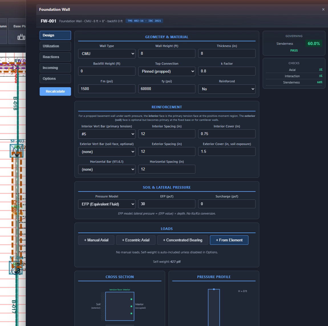Close the Foundation Wall dialog

[x=323, y=9]
